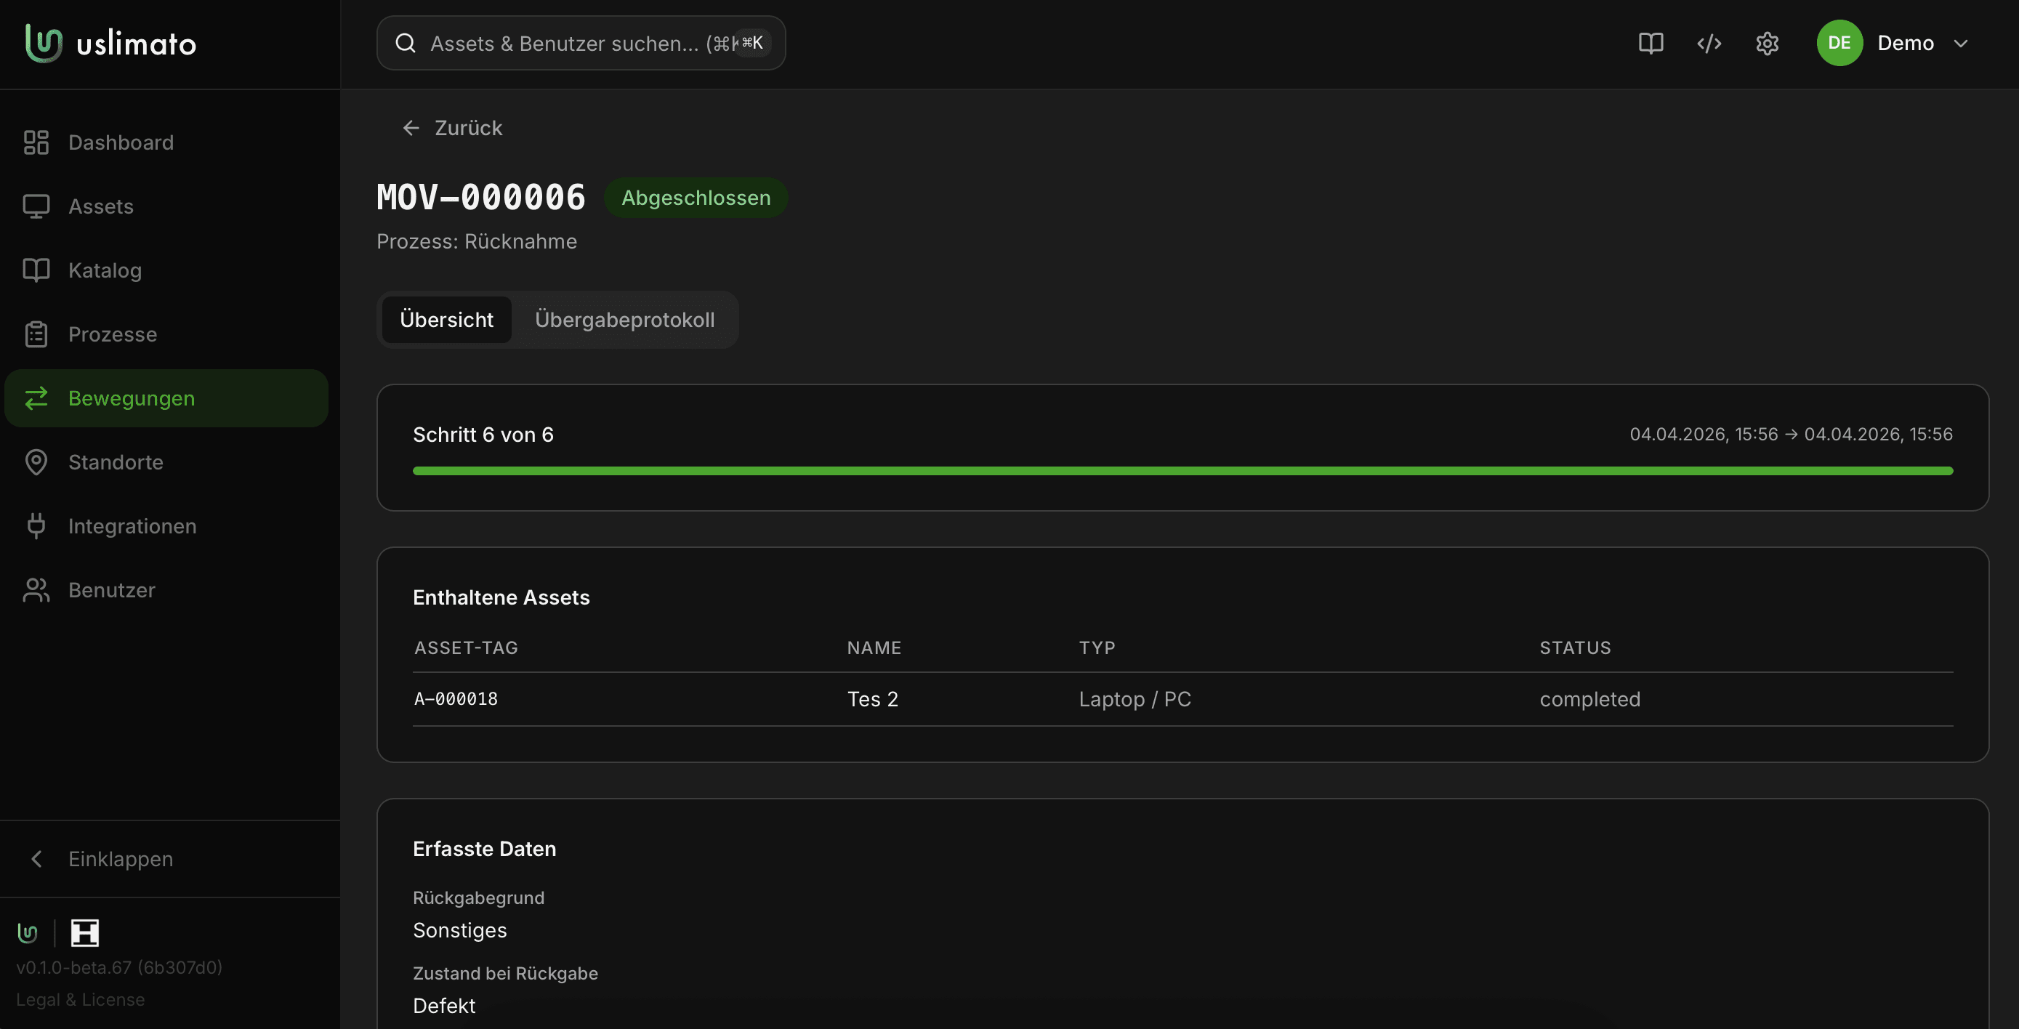Viewport: 2019px width, 1029px height.
Task: Click the Einklappen chevron icon
Action: tap(36, 859)
